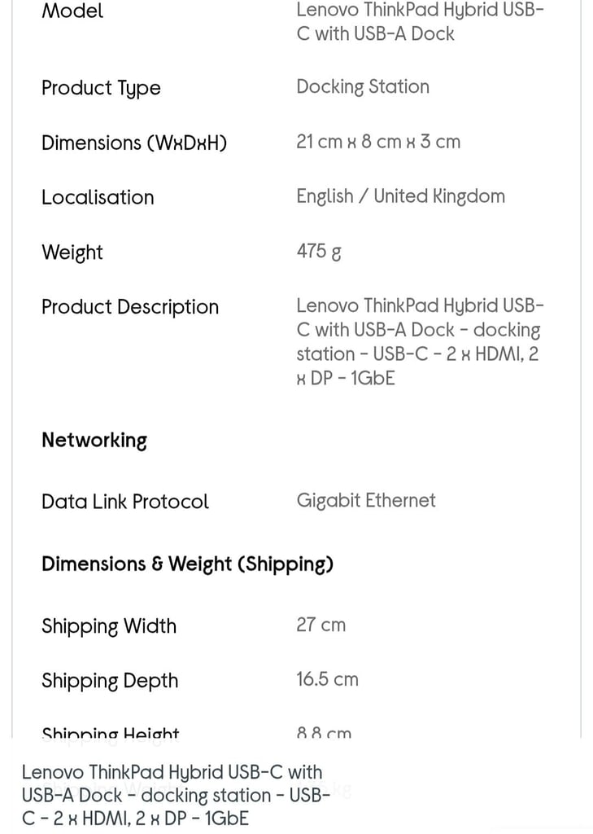The width and height of the screenshot is (593, 834).
Task: Select the 21 cm x 8 cm x 3 cm value
Action: (378, 142)
